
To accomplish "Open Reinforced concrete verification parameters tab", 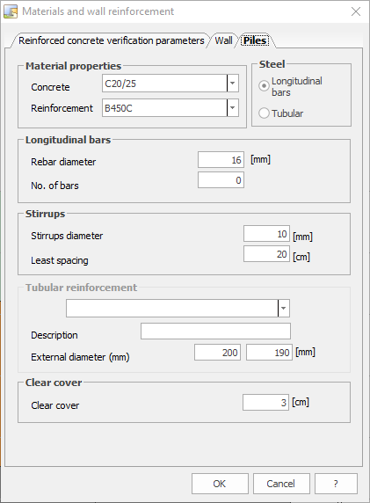I will [112, 40].
